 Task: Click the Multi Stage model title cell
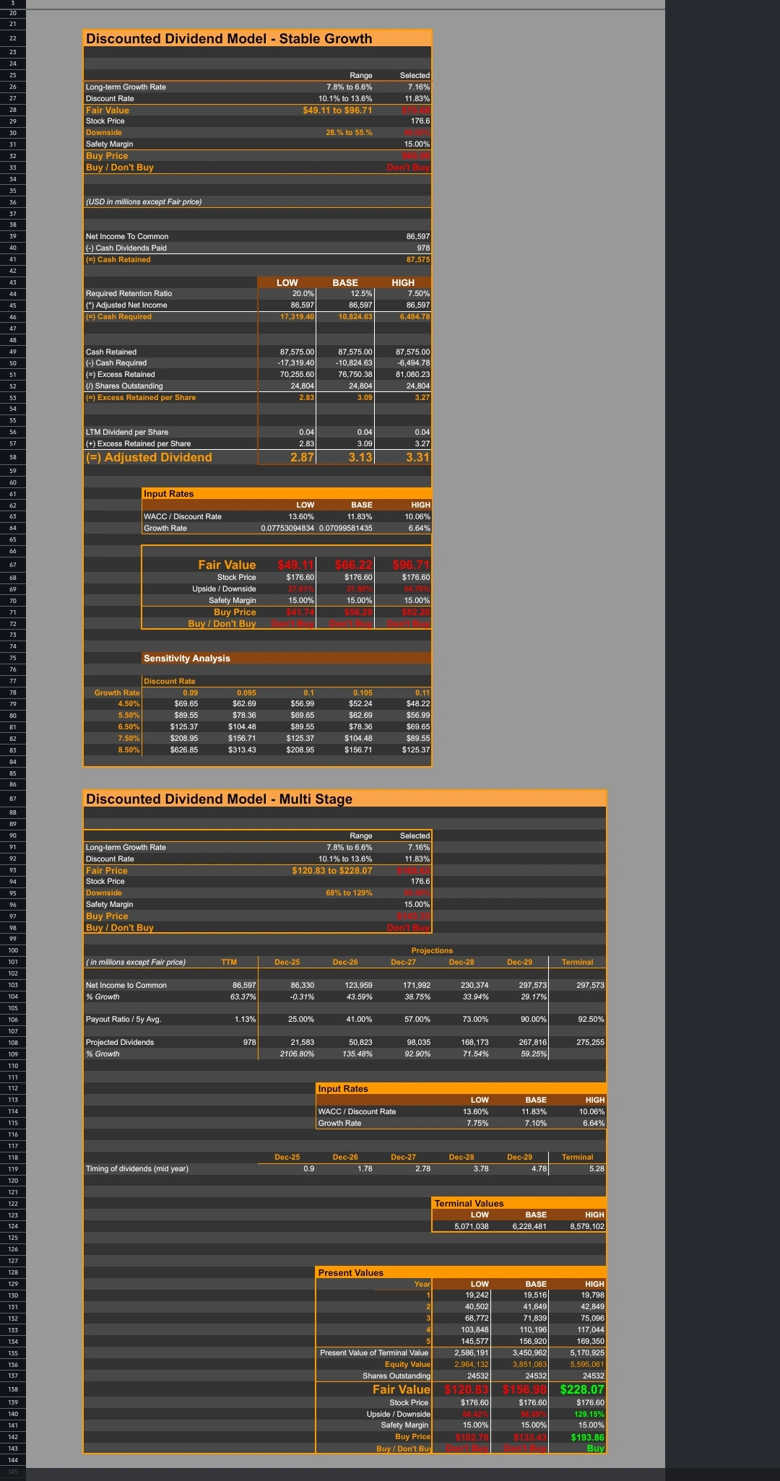point(220,799)
